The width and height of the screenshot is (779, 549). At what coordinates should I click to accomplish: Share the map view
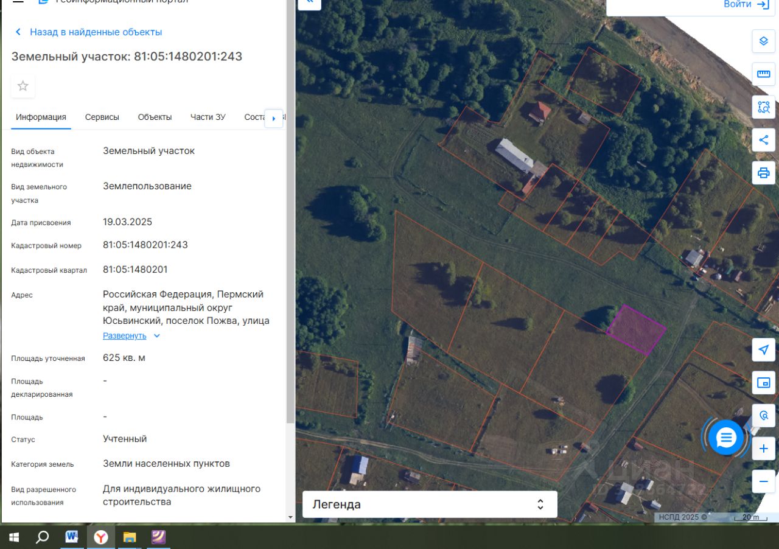pyautogui.click(x=763, y=140)
